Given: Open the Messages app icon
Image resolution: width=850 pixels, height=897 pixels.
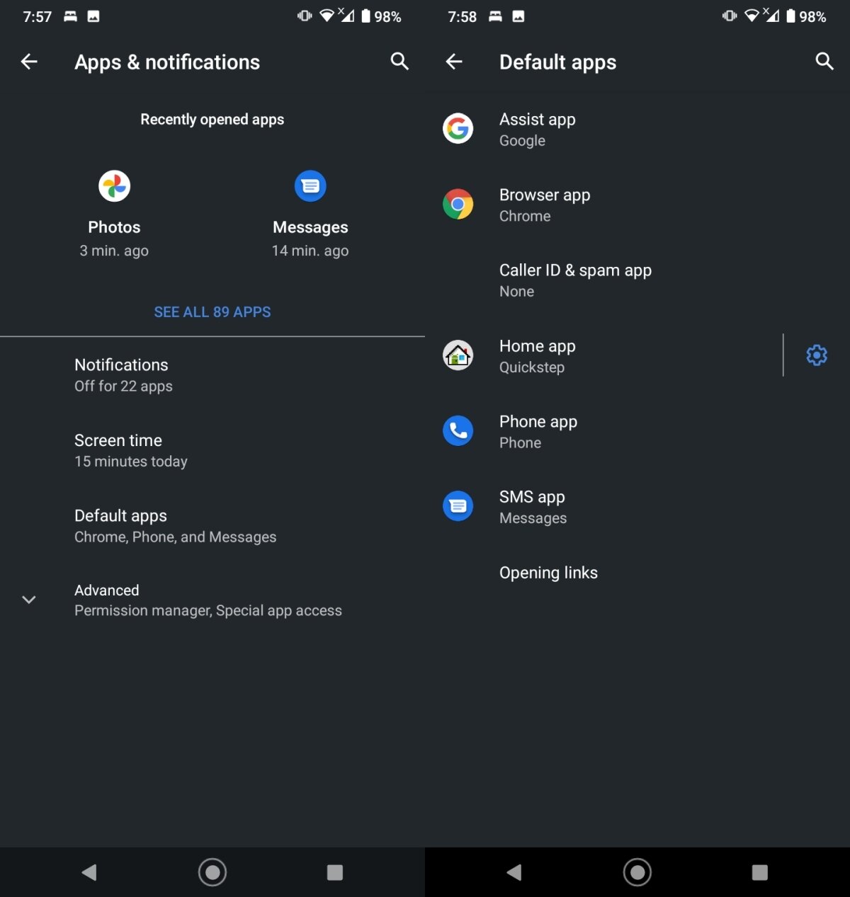Looking at the screenshot, I should 310,185.
